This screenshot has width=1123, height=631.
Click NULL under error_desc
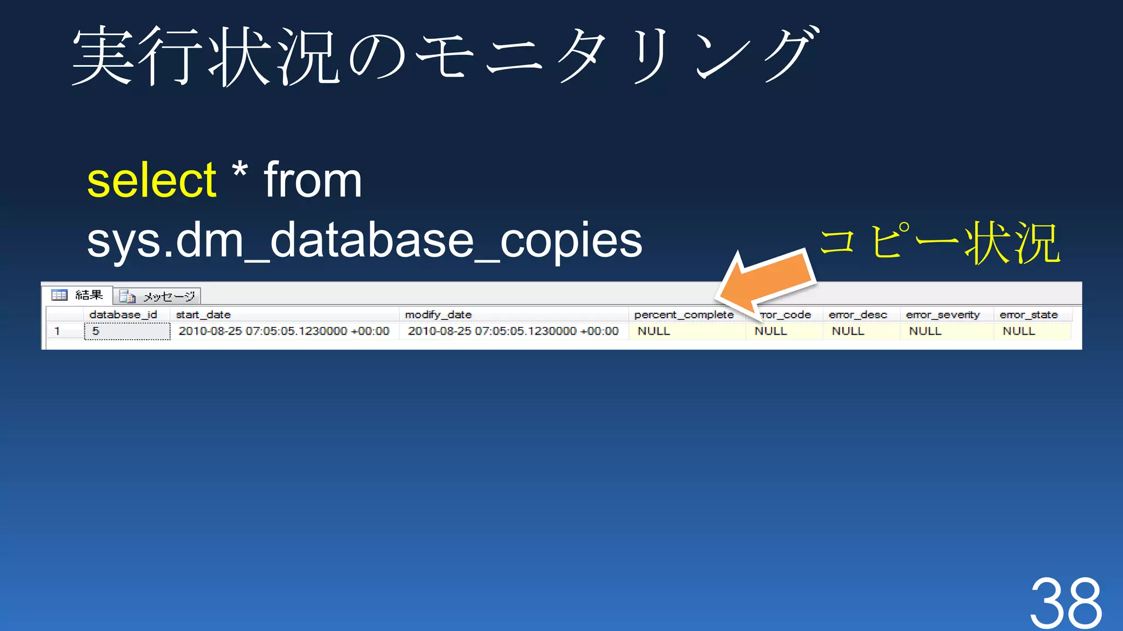(861, 331)
